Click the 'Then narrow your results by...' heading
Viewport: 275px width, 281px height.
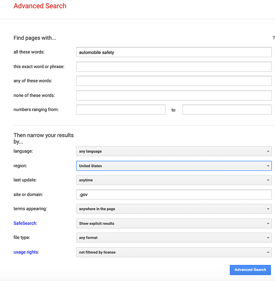point(44,139)
